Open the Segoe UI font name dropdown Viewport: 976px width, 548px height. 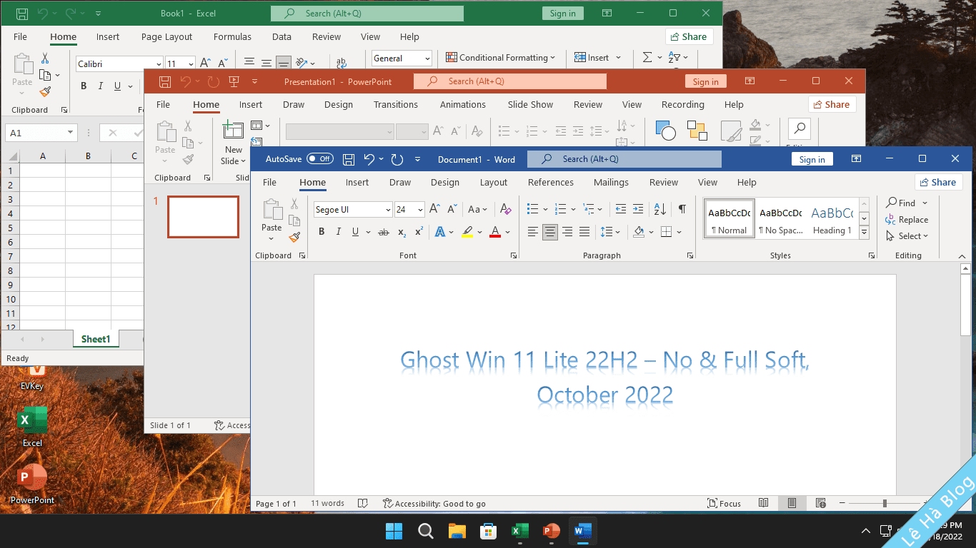[388, 210]
